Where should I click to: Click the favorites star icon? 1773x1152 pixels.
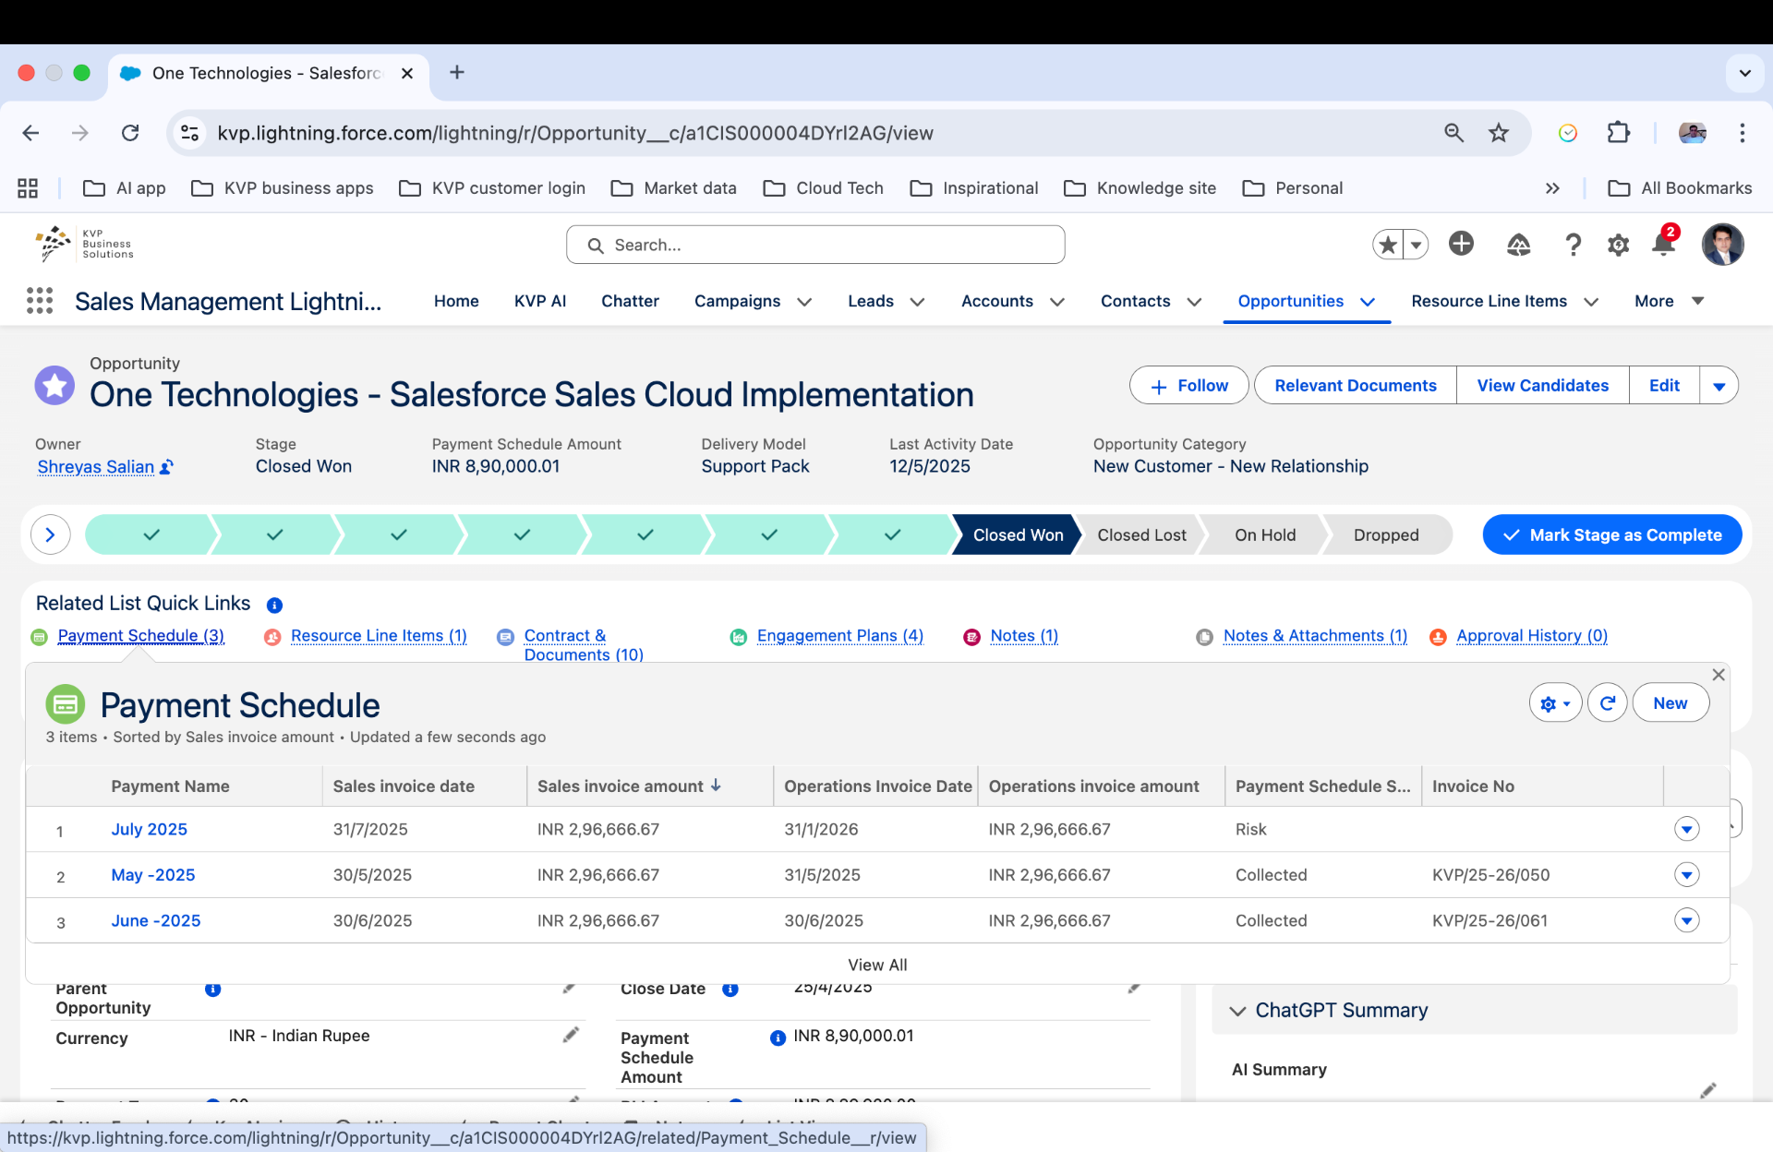tap(1387, 245)
